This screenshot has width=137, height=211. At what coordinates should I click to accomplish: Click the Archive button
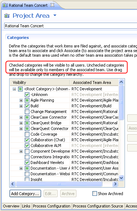click(68, 194)
